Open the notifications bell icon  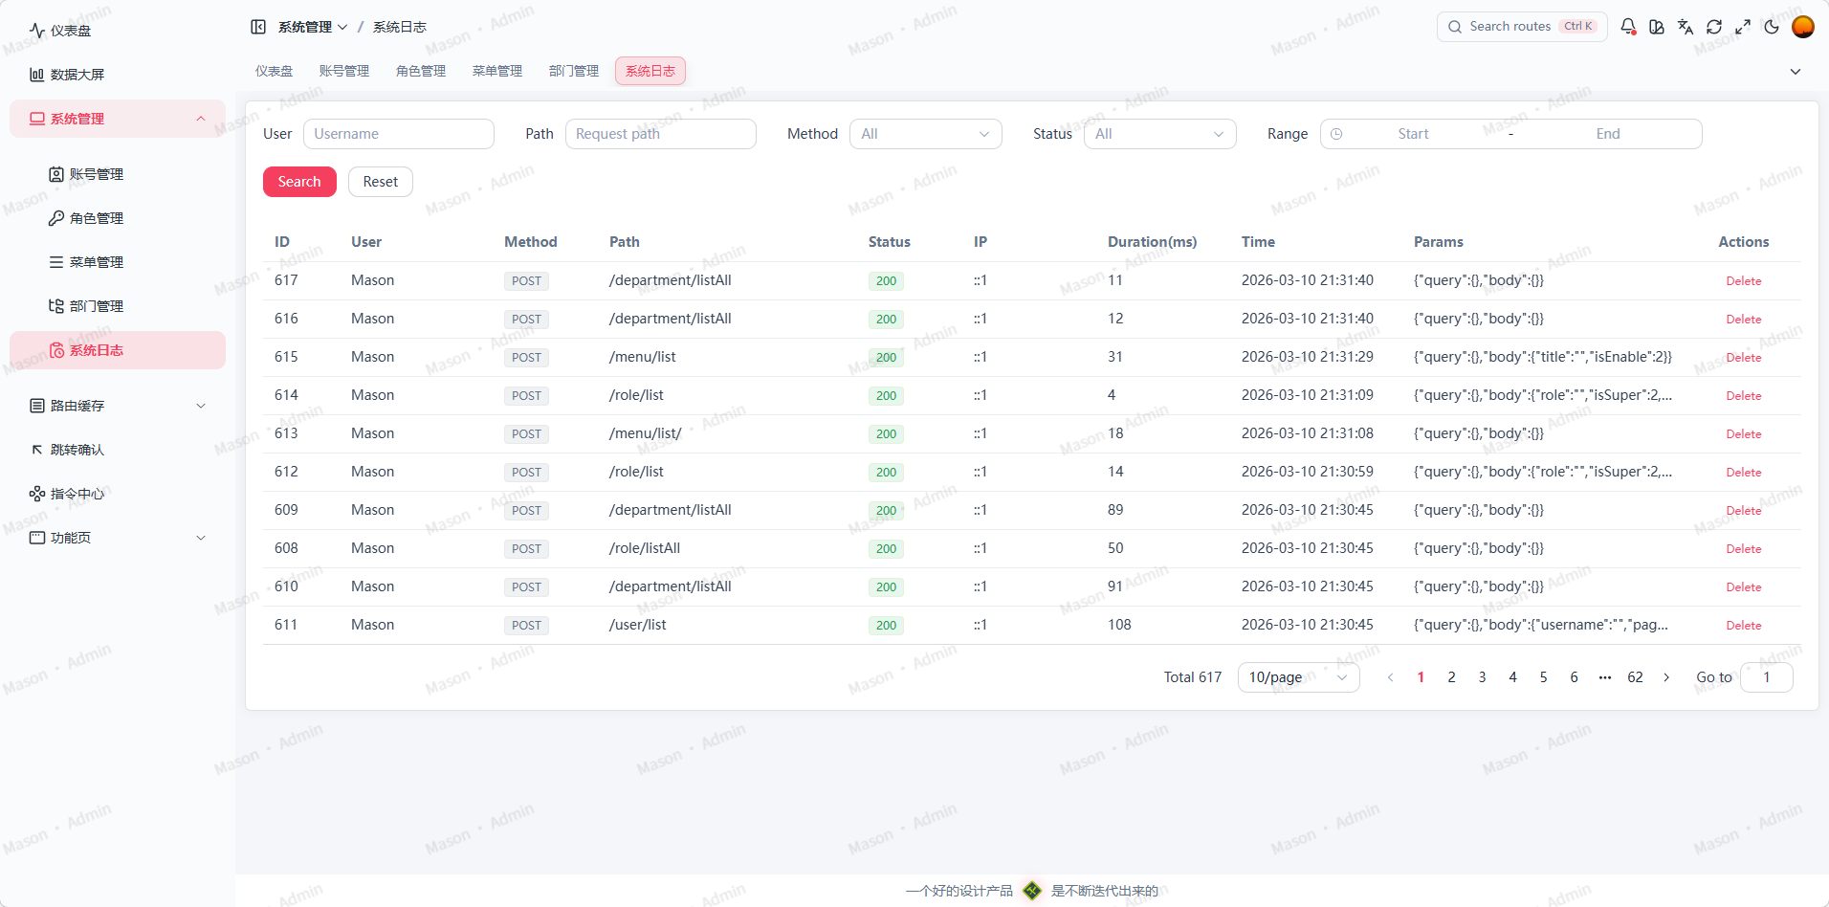point(1629,26)
